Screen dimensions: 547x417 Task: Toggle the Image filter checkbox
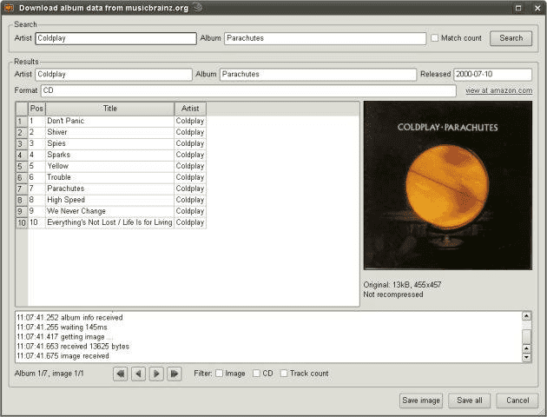click(219, 374)
